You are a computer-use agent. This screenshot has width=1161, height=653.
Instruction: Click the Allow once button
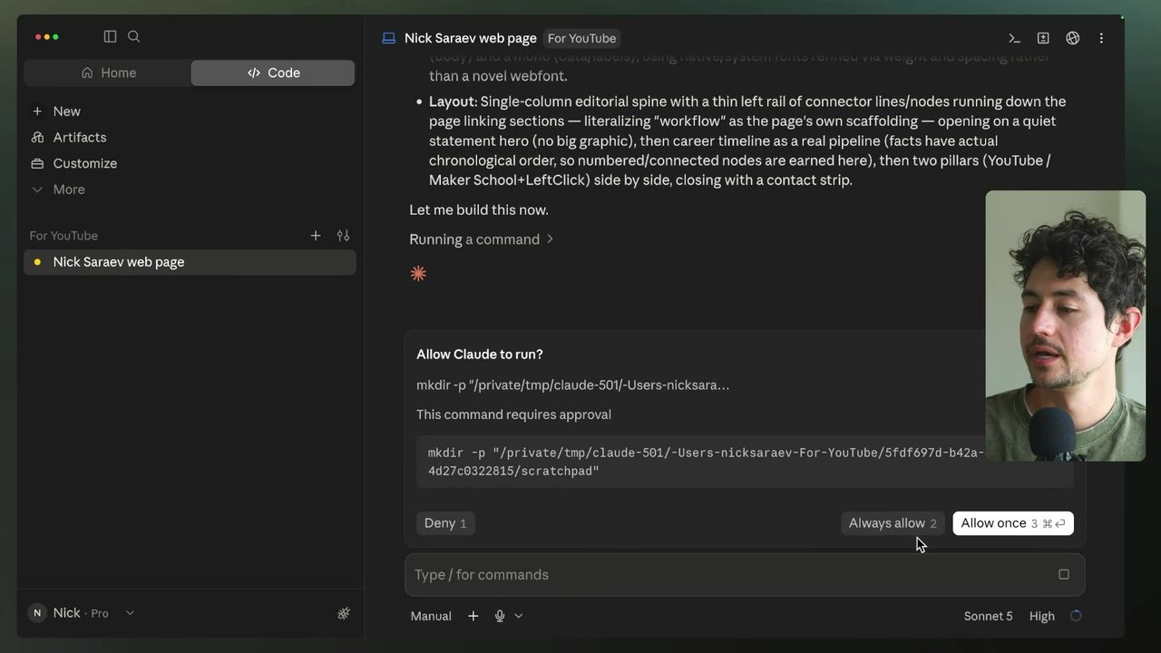[1013, 523]
